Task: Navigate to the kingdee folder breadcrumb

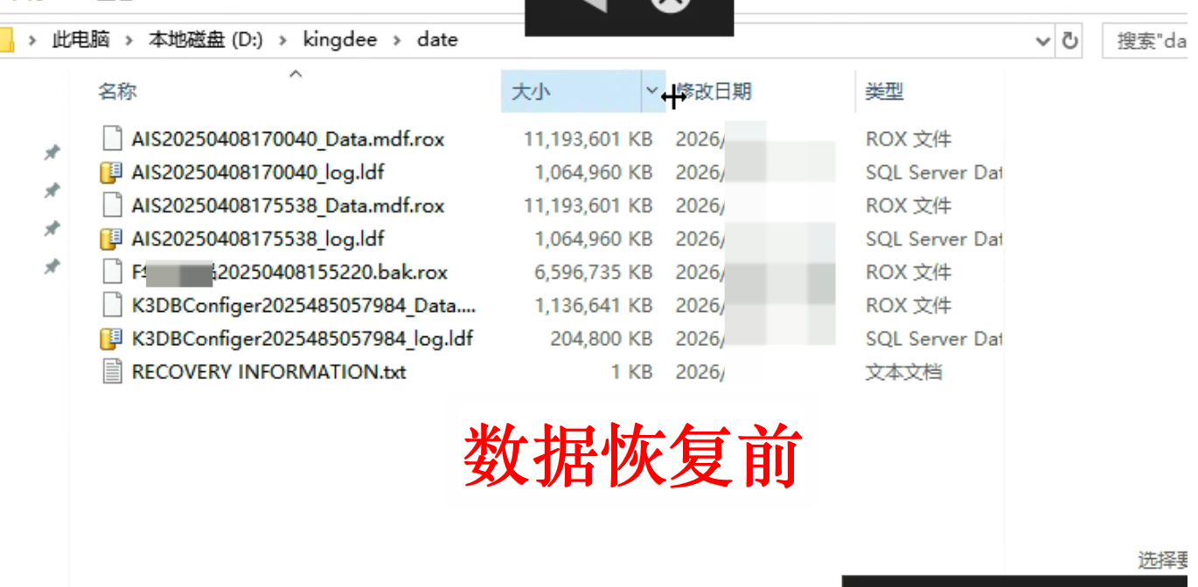Action: 340,40
